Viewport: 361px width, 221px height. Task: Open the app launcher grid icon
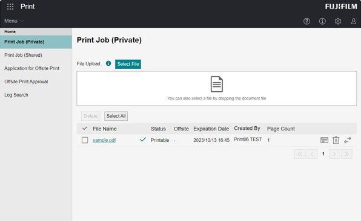tap(10, 7)
